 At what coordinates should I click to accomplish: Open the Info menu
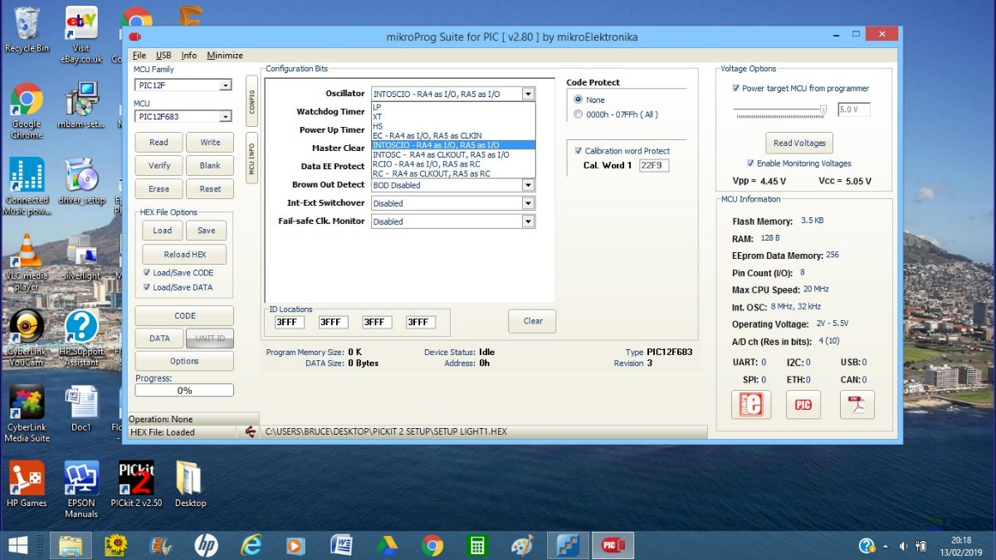(x=189, y=56)
